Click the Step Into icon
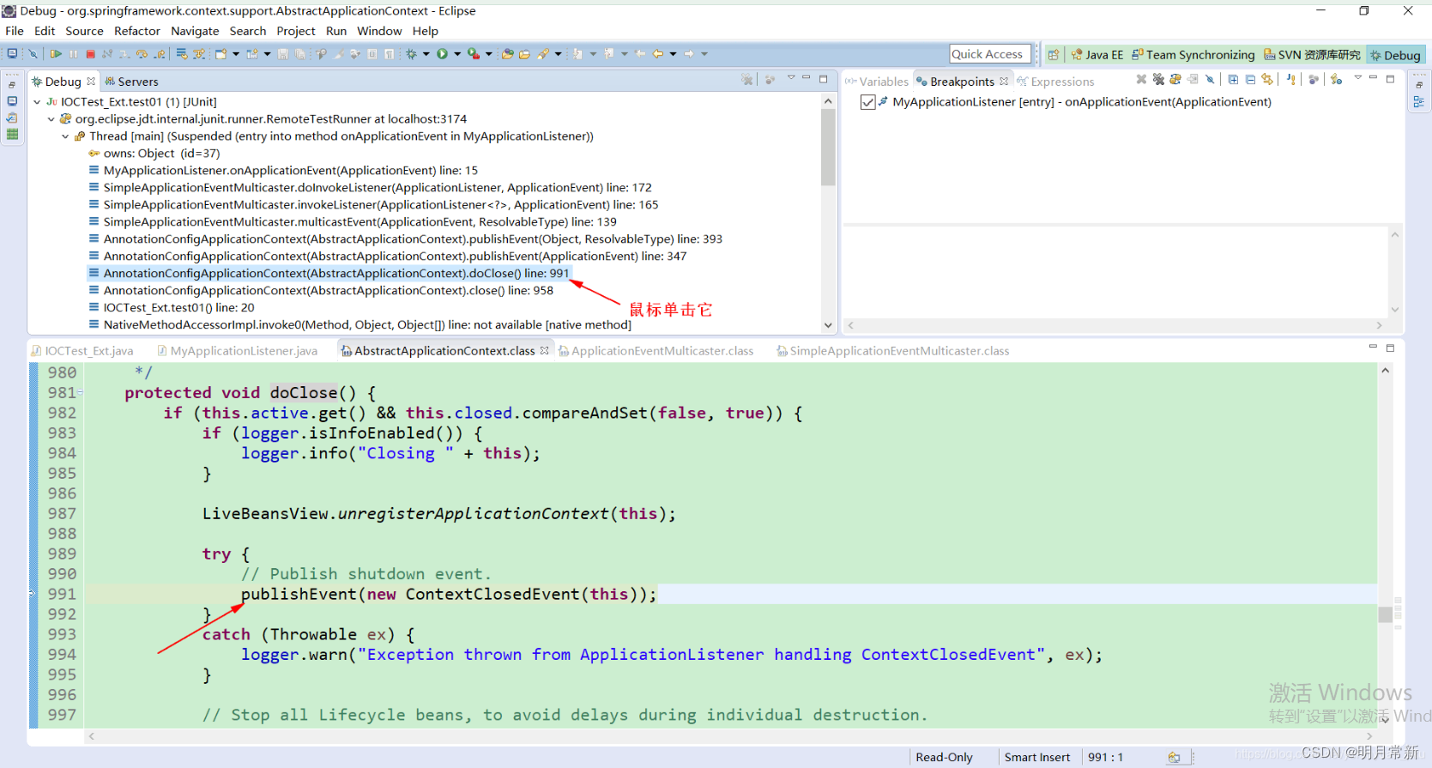Viewport: 1432px width, 768px height. coord(124,54)
